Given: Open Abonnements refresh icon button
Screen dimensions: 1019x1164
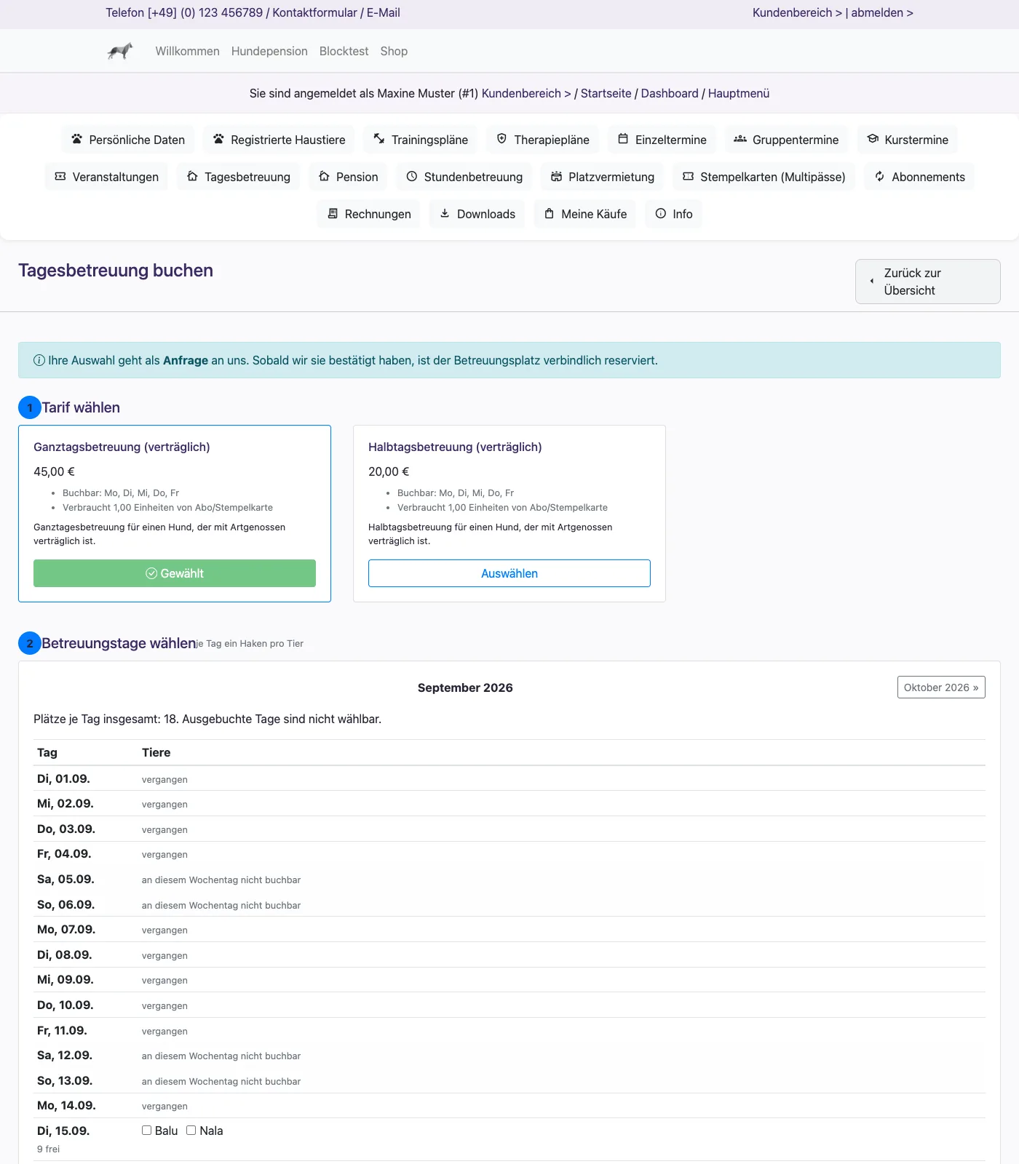Looking at the screenshot, I should pyautogui.click(x=919, y=177).
